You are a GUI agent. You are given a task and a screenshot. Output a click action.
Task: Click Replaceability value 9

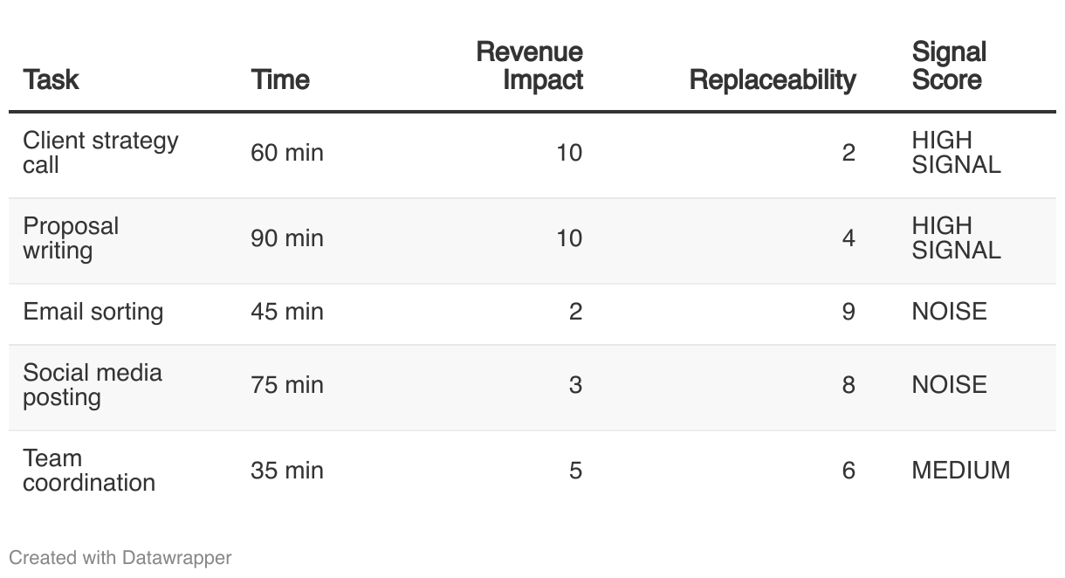(x=849, y=312)
